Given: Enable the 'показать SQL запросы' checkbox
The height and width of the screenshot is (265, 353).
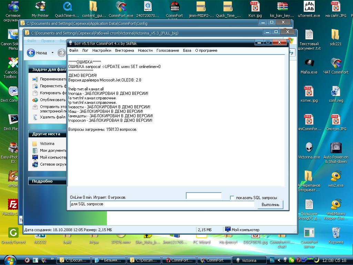Looking at the screenshot, I should tap(232, 198).
